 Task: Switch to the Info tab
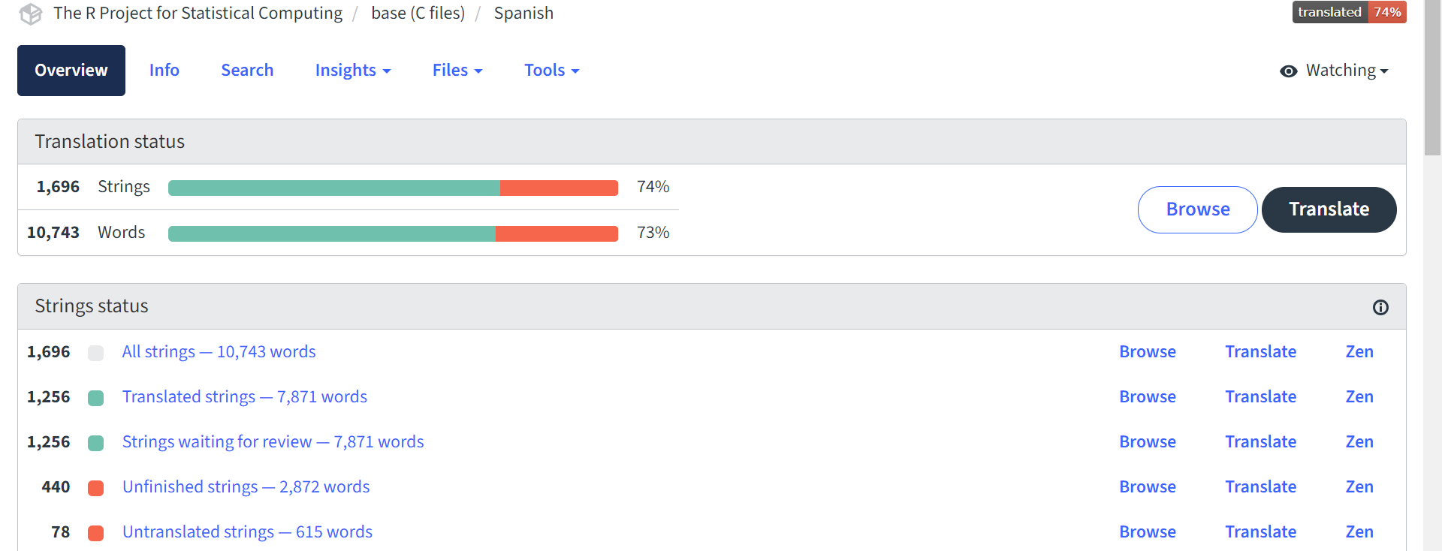(164, 71)
